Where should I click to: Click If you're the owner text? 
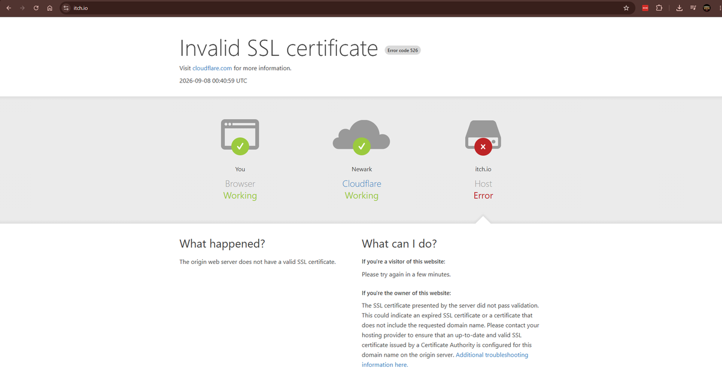click(406, 293)
